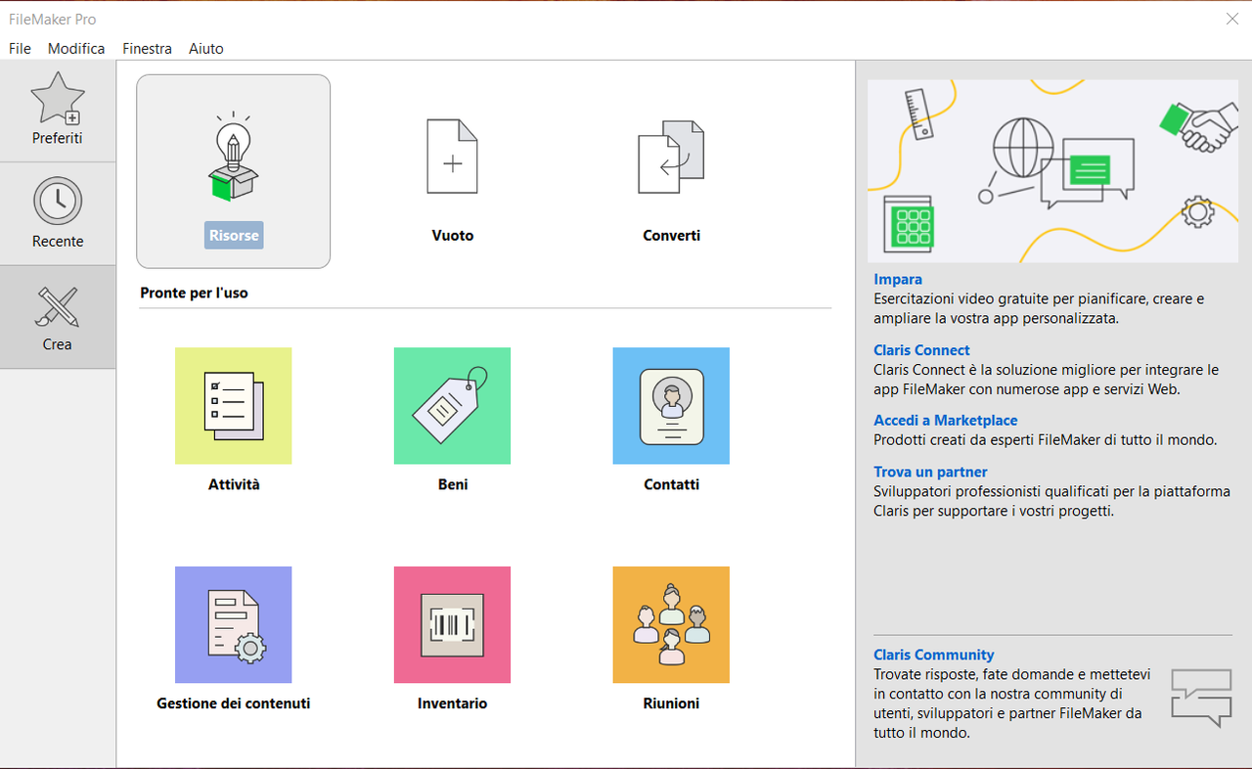Click the Converti documents icon
1252x769 pixels.
click(671, 157)
